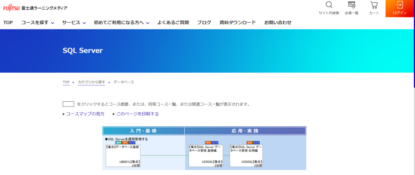Expand 初めてご利用になる方へ dropdown
The image size is (415, 175).
[122, 23]
